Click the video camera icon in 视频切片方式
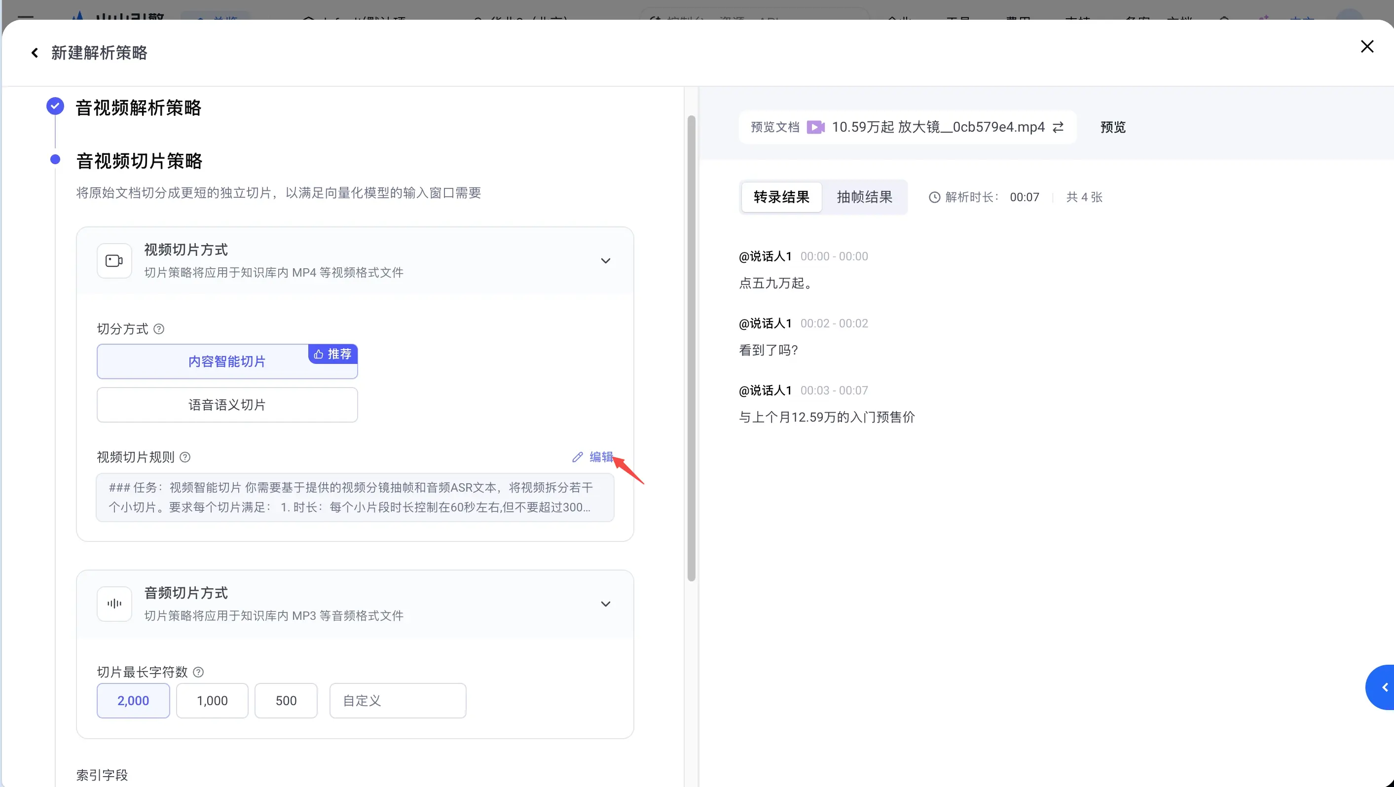 tap(114, 261)
